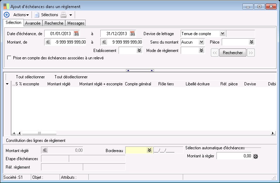
Task: Click the Montant à régler input field
Action: pyautogui.click(x=234, y=156)
